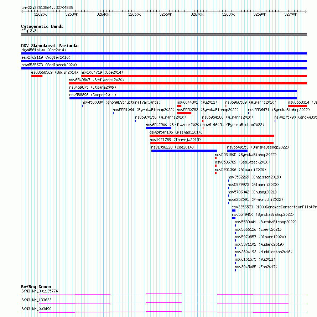Click nsv5970256 (Almarri2020) label

[161, 117]
